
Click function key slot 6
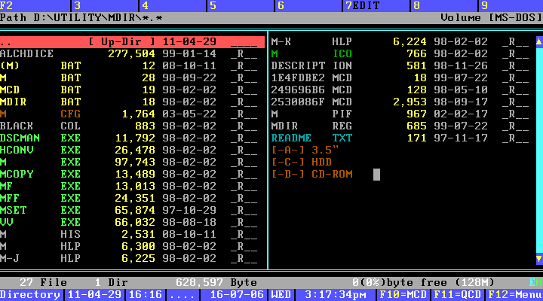[309, 5]
